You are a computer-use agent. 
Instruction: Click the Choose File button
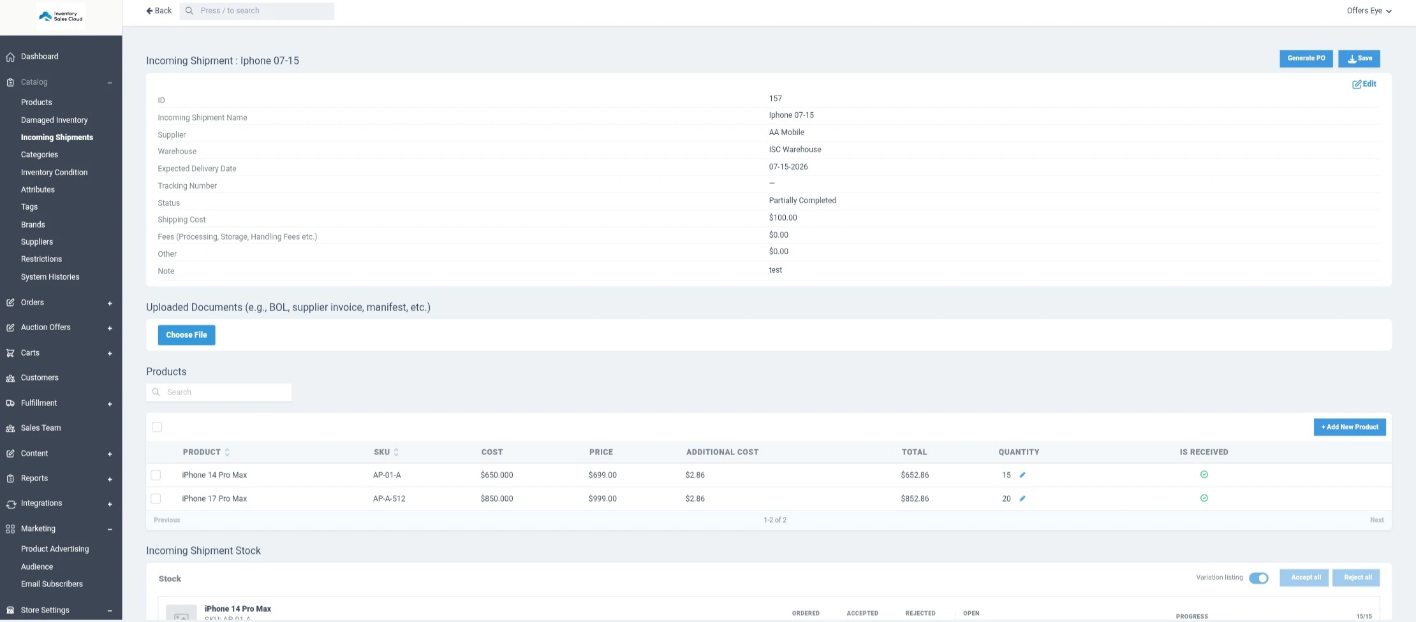tap(186, 335)
